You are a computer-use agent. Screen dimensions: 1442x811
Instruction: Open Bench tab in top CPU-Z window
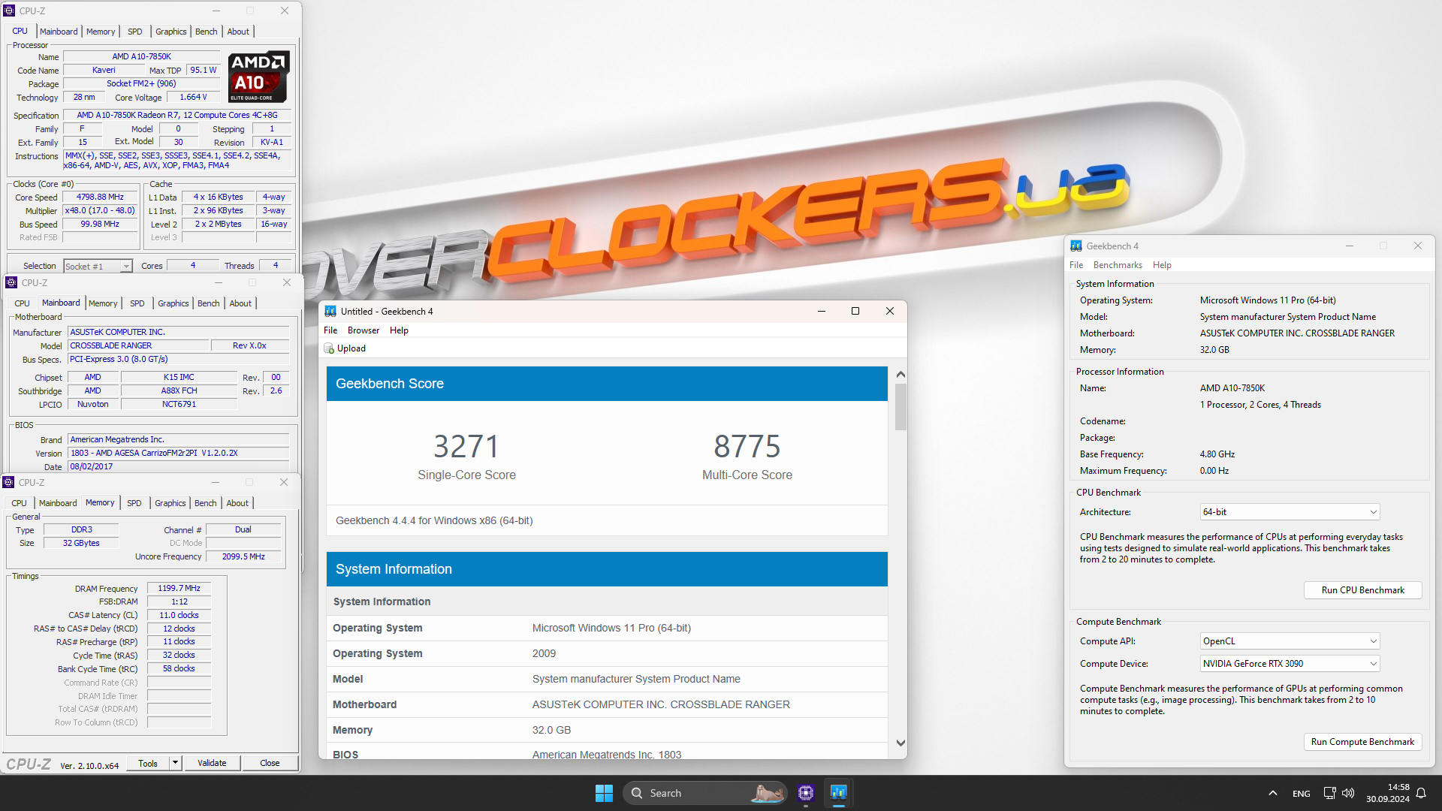pos(207,32)
